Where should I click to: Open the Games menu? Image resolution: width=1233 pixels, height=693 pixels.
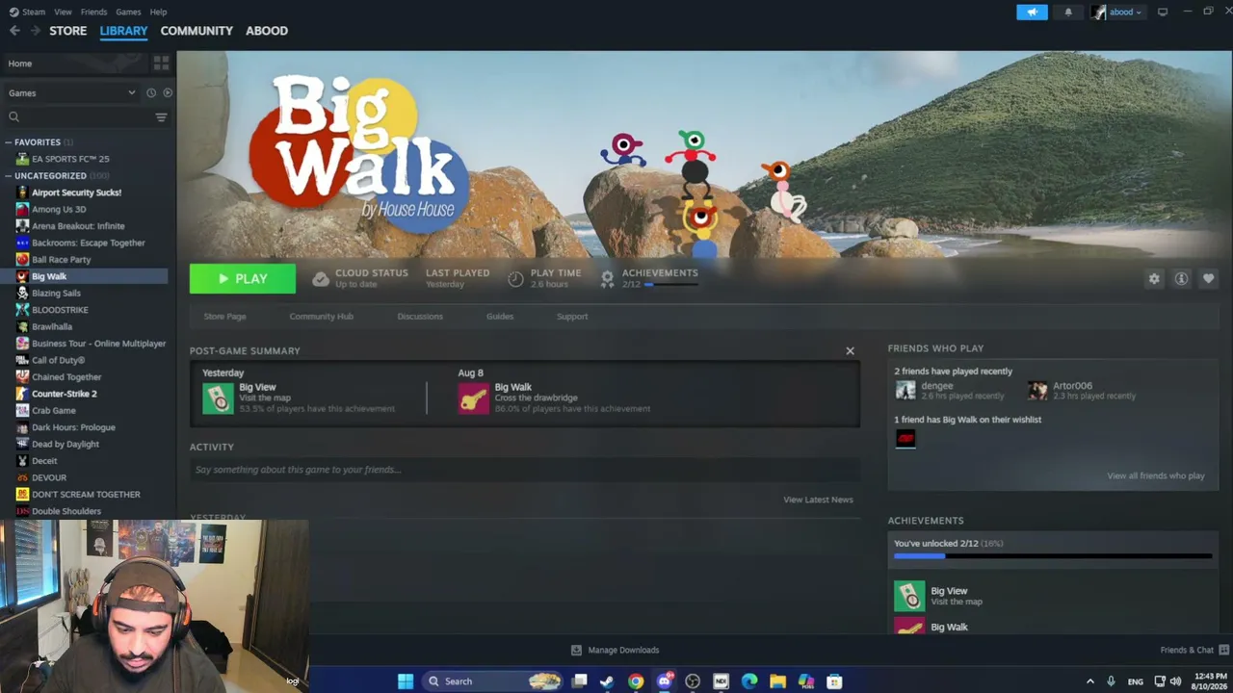128,12
